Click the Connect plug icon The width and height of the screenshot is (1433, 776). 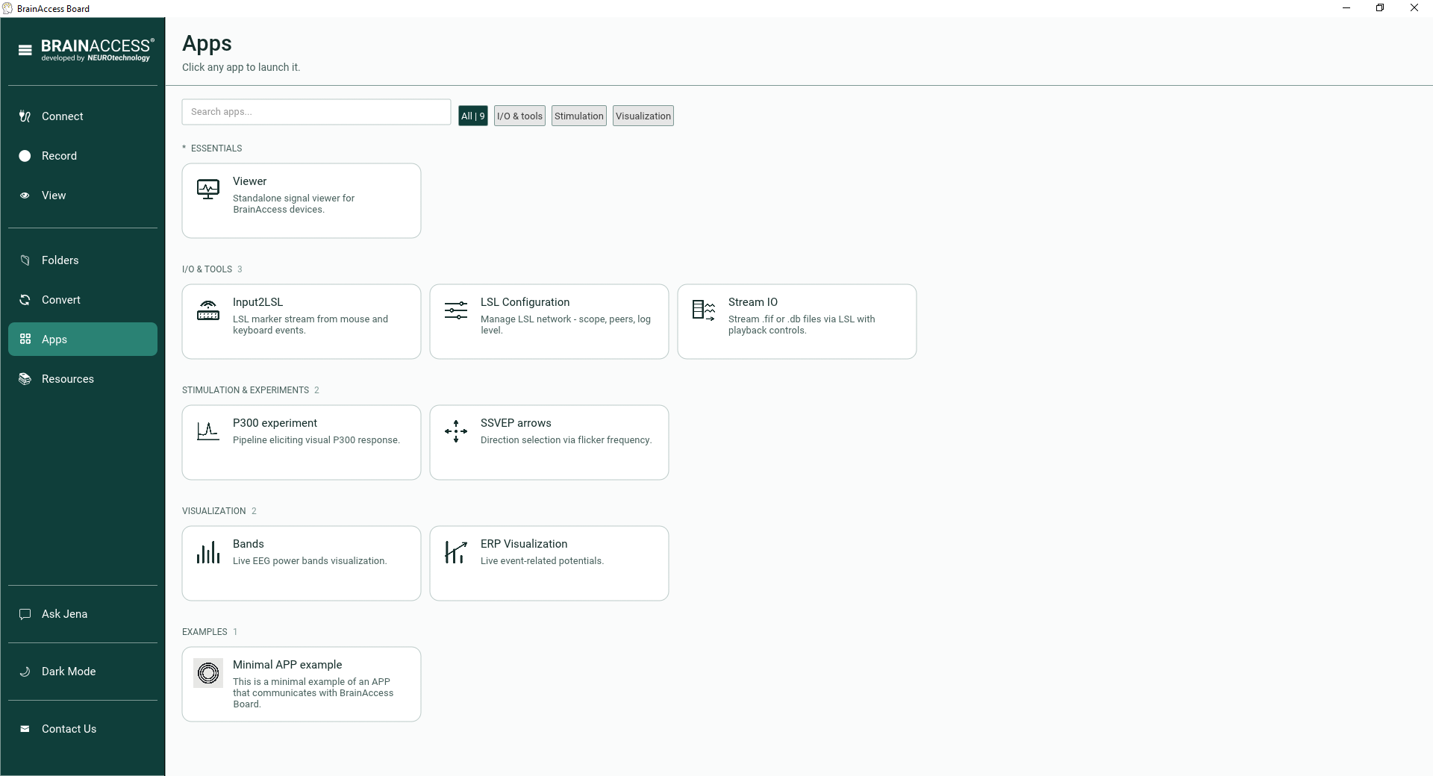pos(25,116)
